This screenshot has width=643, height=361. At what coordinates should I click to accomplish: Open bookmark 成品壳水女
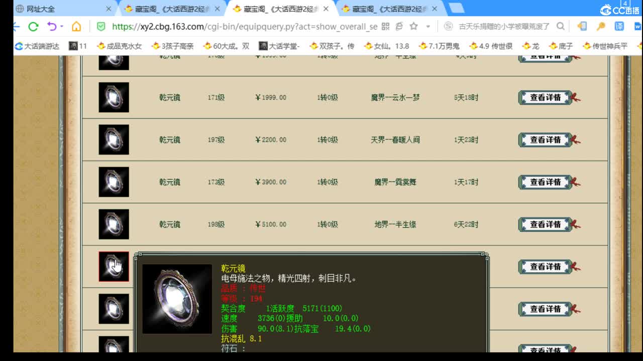120,46
